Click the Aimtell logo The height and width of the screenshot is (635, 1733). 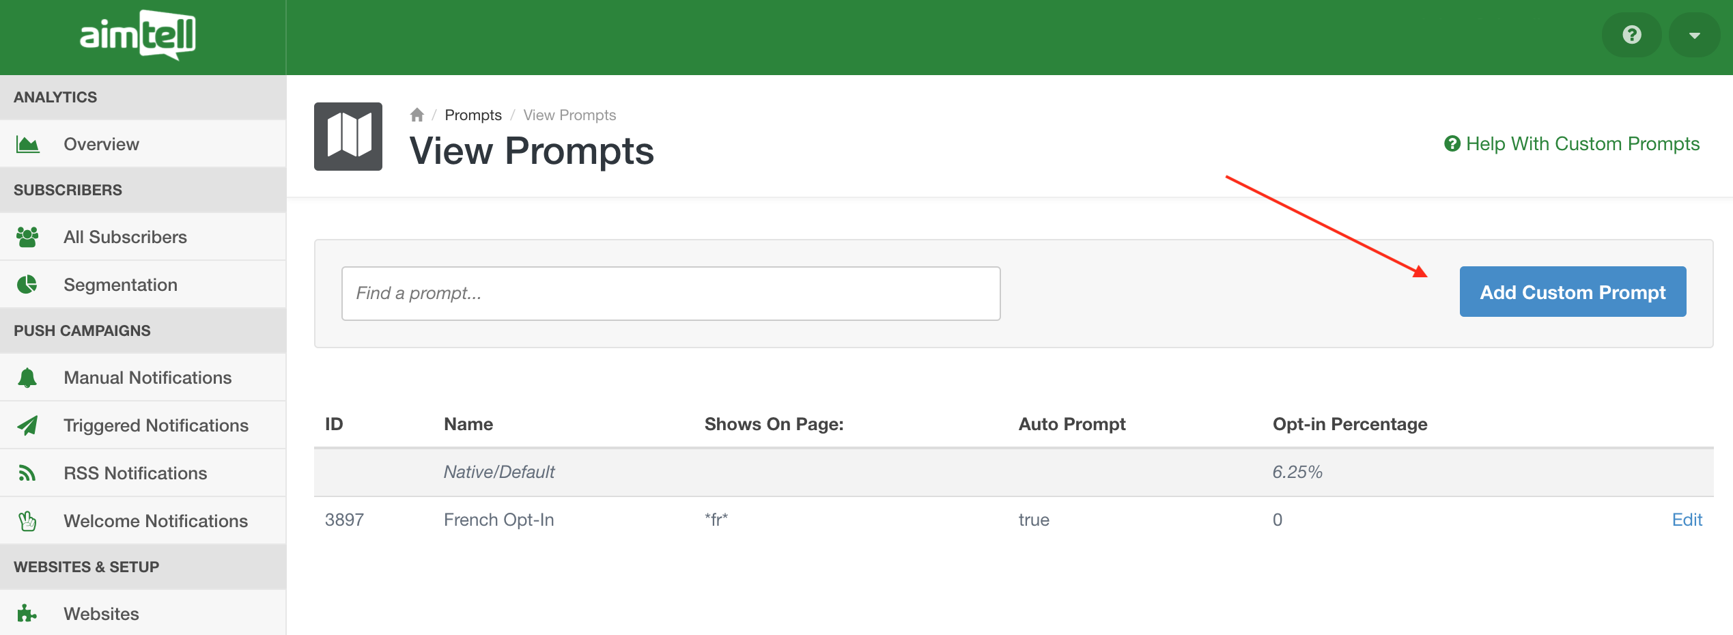pyautogui.click(x=138, y=35)
